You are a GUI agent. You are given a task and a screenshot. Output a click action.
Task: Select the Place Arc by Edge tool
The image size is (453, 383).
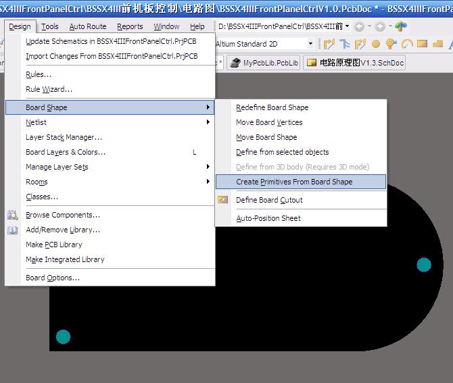[407, 44]
